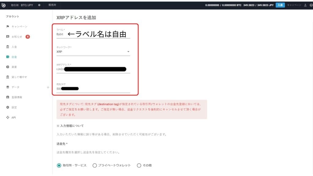The image size is (313, 176).
Task: Click the API icon in sidebar
Action: 8,117
